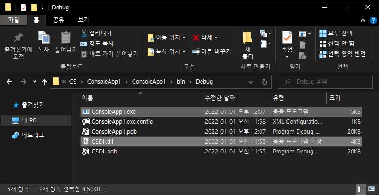The image size is (379, 195).
Task: Switch to the 보기 ribbon tab
Action: [x=84, y=20]
